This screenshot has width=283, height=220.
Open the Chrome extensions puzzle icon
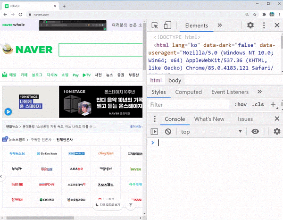tap(264, 15)
